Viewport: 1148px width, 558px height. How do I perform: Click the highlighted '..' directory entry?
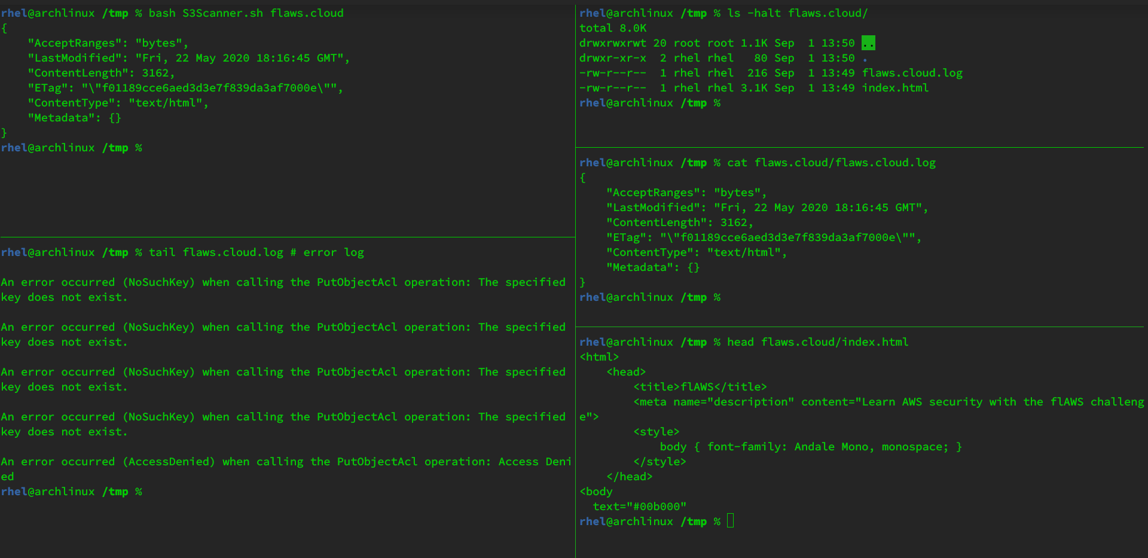(x=868, y=43)
